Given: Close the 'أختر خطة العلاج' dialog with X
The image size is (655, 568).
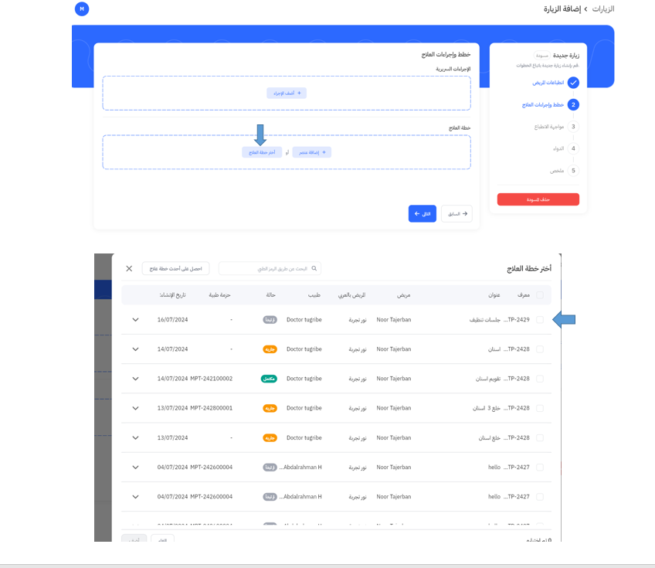Looking at the screenshot, I should tap(129, 268).
